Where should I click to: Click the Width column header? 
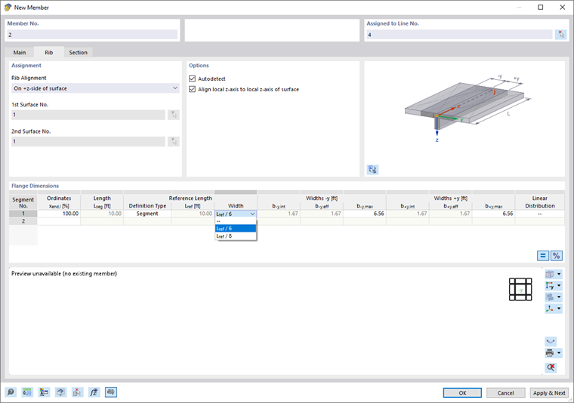(x=236, y=206)
